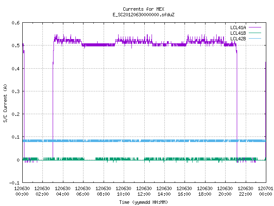
Task: Click the 0.3 y-axis tick label
Action: pos(15,91)
